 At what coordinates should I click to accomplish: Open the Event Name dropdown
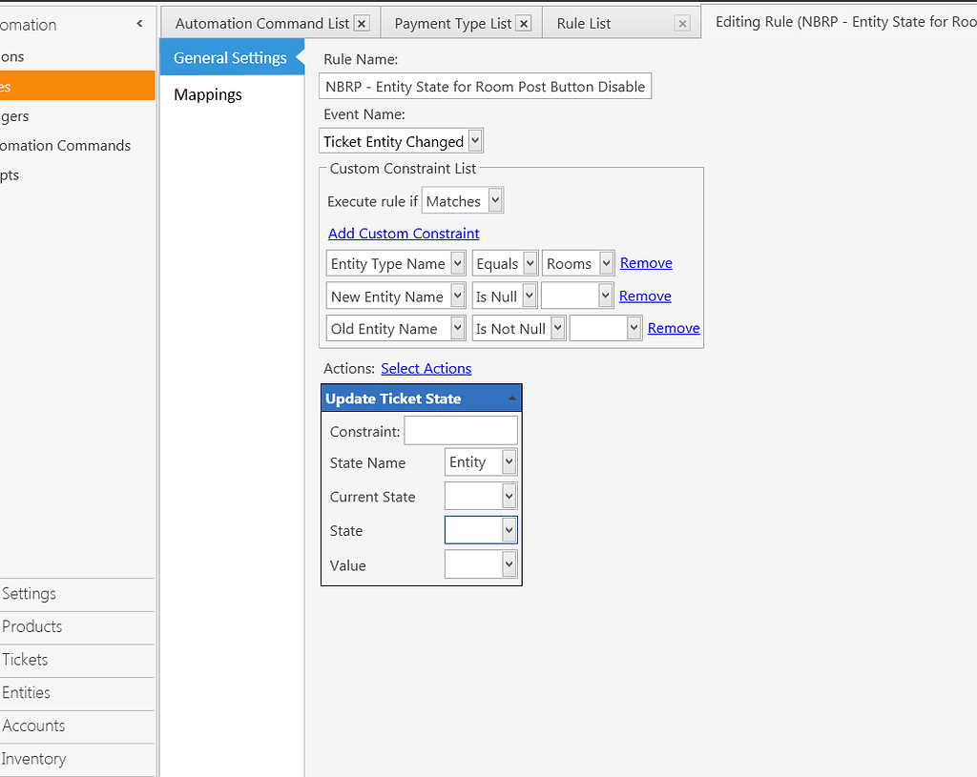(x=475, y=140)
